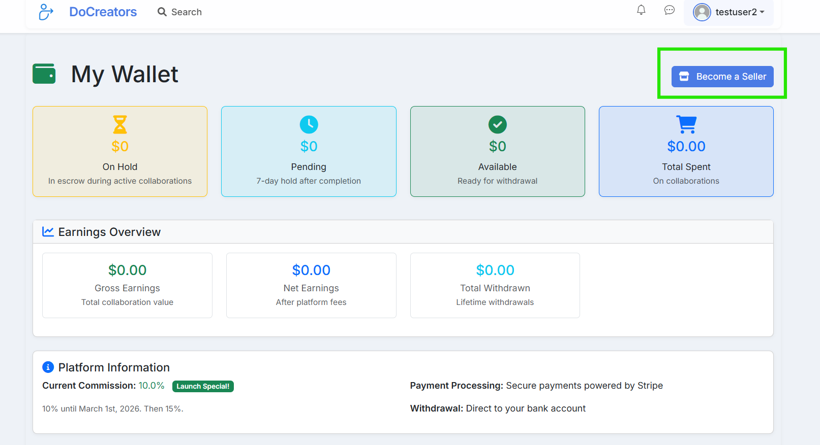
Task: Open the DoCreators home link
Action: [103, 12]
